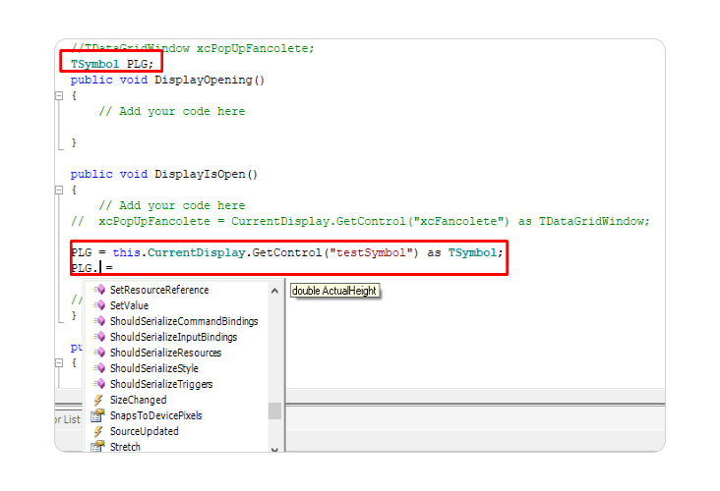
Task: Select ShouldSerializeResources in the completion list
Action: pyautogui.click(x=165, y=354)
